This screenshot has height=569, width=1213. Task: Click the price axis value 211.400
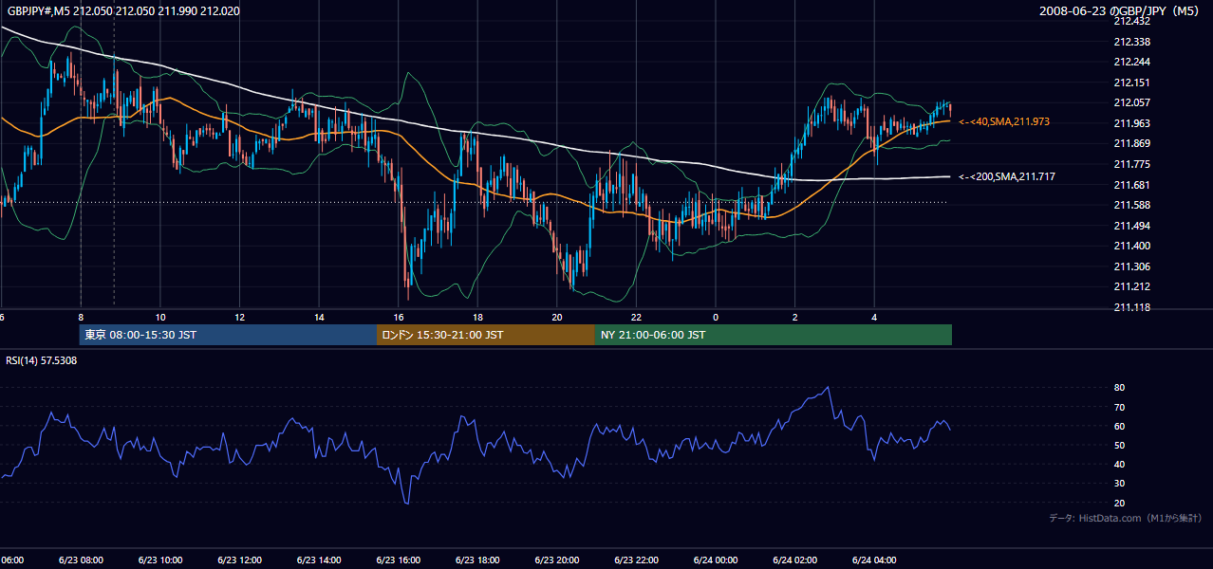tap(1130, 246)
